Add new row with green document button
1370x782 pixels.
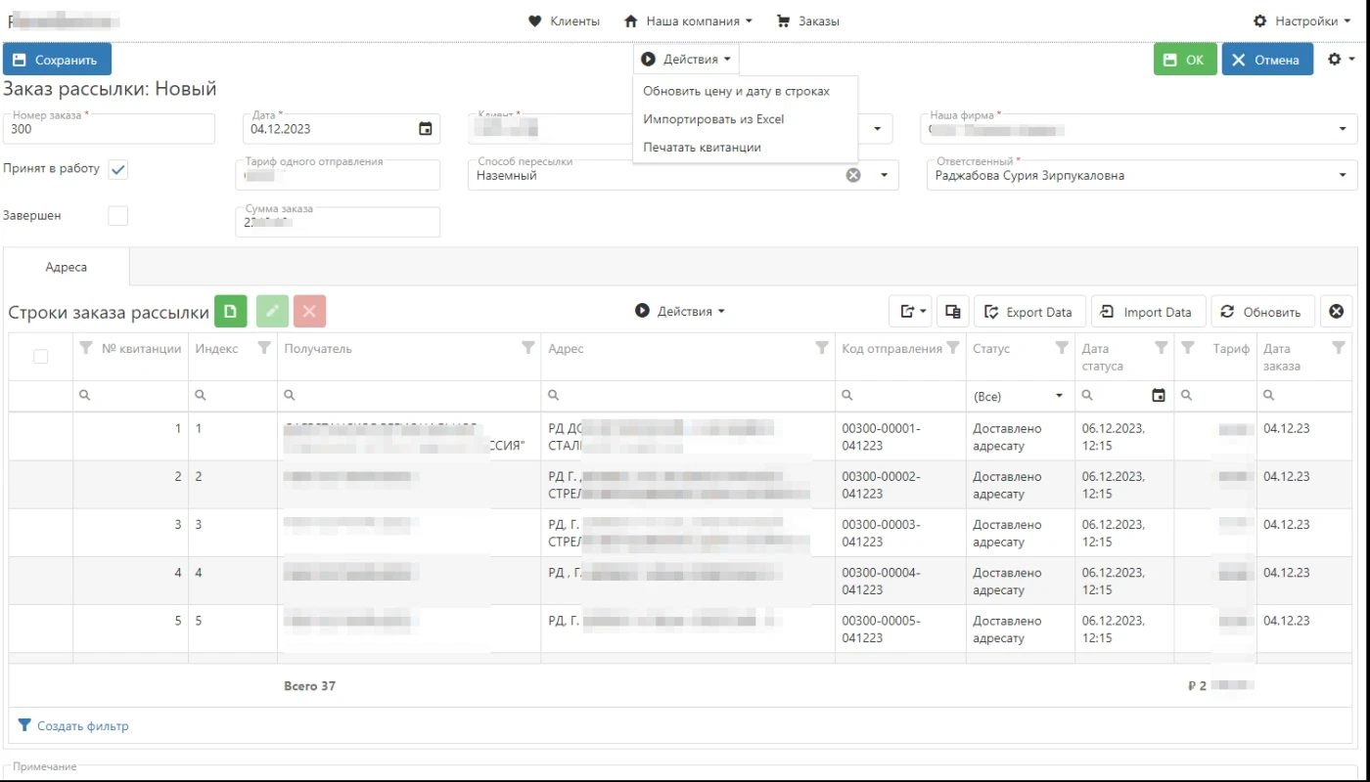[231, 311]
